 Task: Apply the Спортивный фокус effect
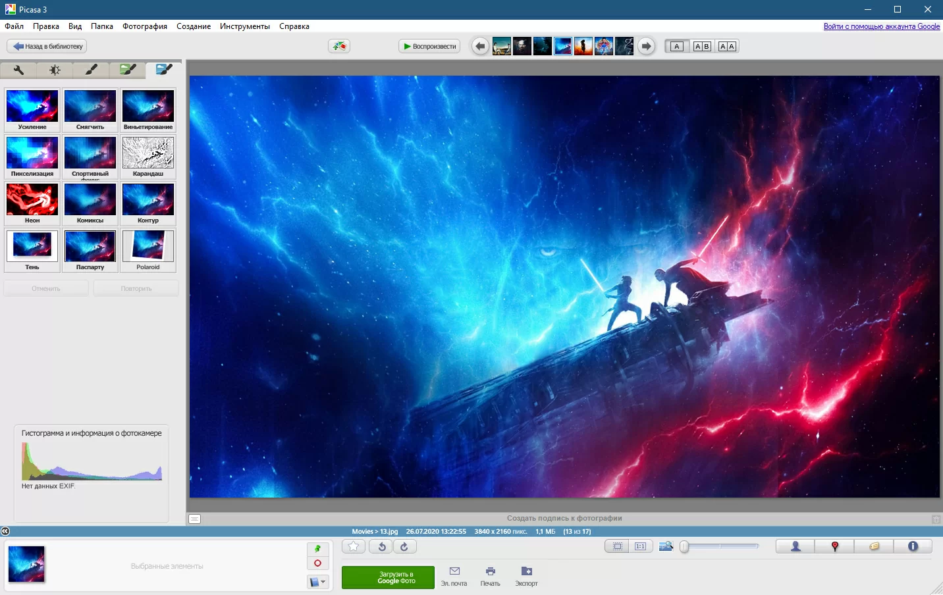pyautogui.click(x=90, y=157)
